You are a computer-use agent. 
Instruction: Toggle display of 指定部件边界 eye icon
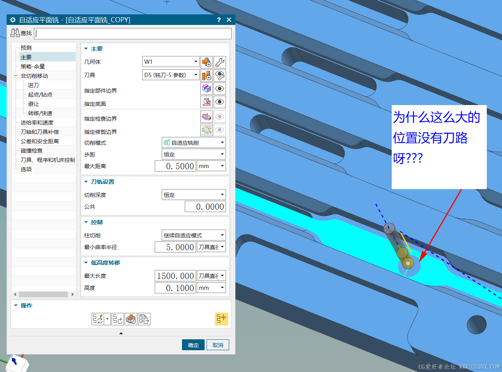tap(220, 89)
